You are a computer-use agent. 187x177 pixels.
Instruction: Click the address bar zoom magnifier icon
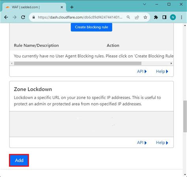pos(128,17)
